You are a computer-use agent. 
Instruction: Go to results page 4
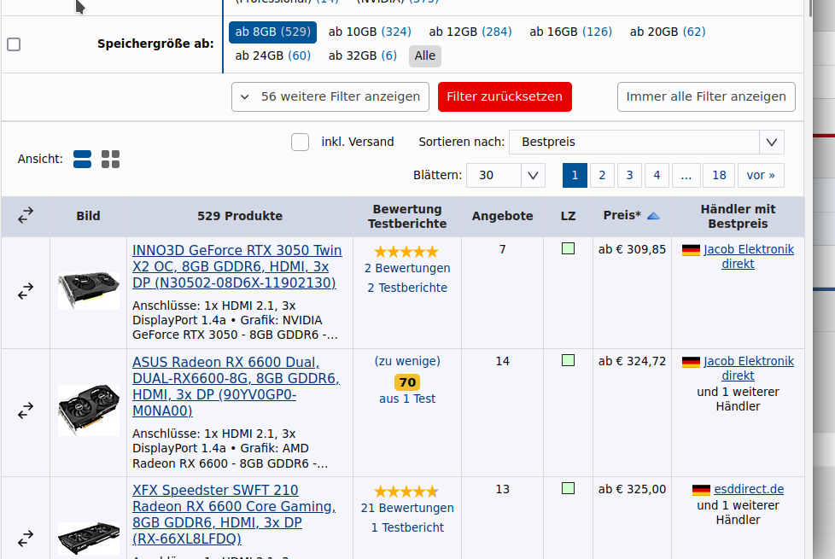657,175
